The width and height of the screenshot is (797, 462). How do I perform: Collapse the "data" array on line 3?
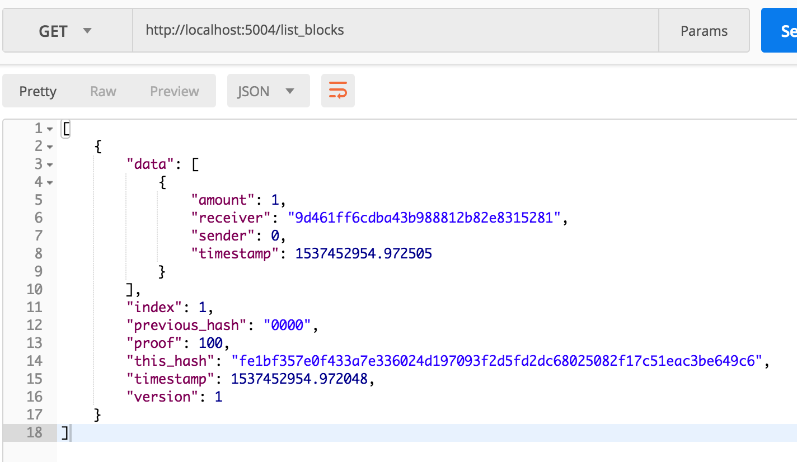coord(50,164)
